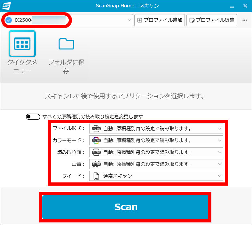Viewport: 252px width, 225px height.
Task: Click the ScanSnap logo in title bar
Action: click(x=6, y=6)
